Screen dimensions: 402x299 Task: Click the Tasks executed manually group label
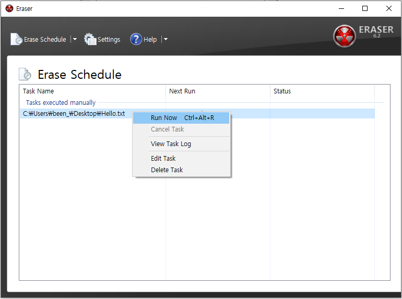[x=61, y=103]
